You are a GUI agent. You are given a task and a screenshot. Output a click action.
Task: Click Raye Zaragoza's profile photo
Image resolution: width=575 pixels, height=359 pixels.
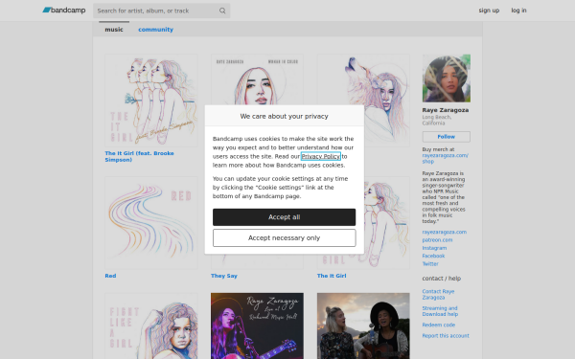[447, 79]
